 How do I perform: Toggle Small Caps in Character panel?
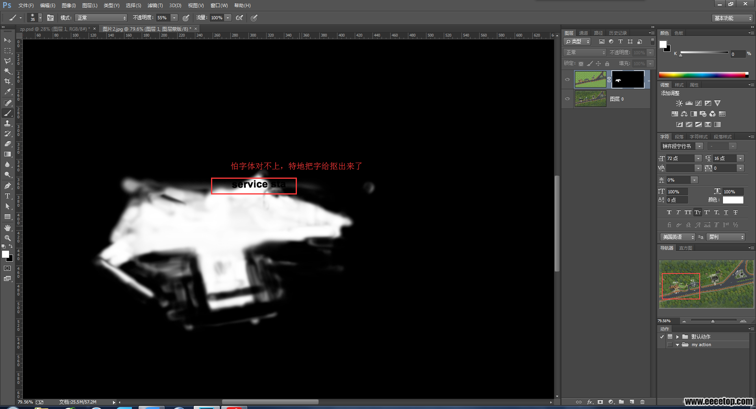(697, 212)
